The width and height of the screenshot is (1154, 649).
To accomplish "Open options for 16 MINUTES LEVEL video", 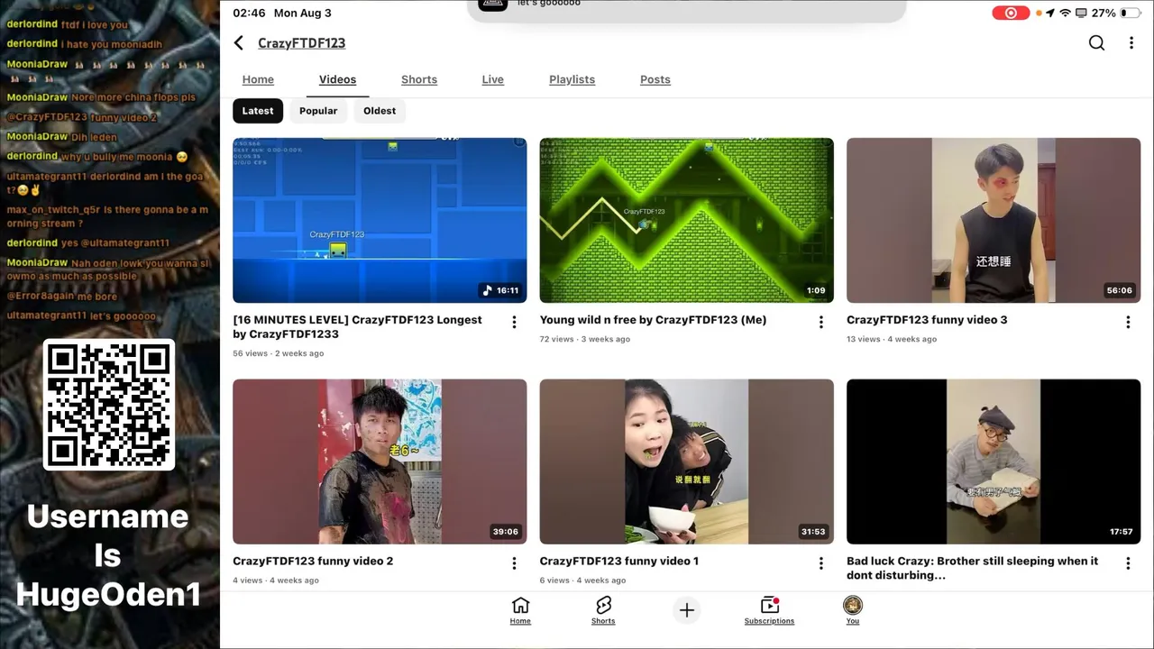I will (514, 322).
